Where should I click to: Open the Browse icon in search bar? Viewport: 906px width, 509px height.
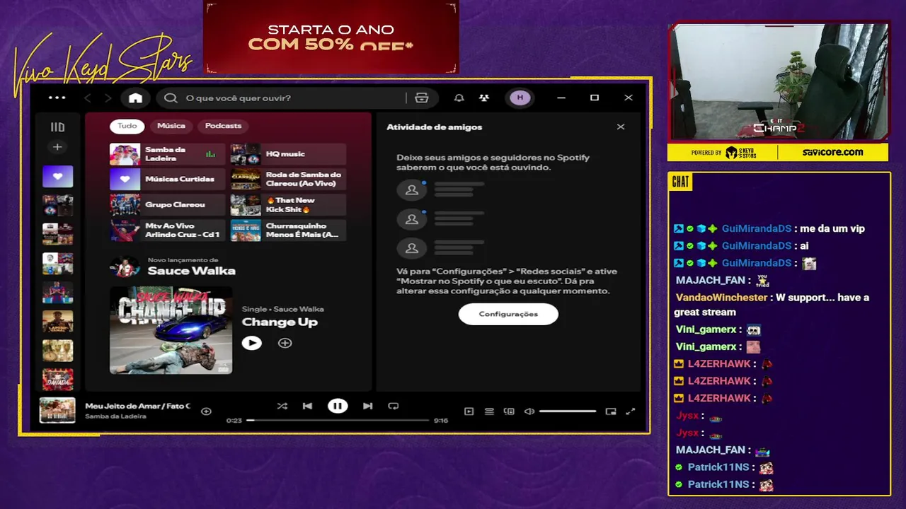tap(422, 98)
